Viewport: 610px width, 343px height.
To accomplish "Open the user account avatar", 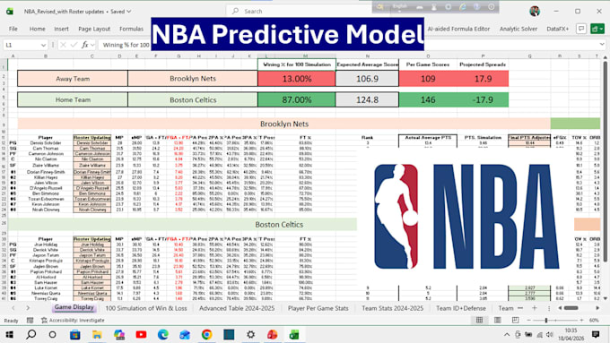I will tap(535, 12).
